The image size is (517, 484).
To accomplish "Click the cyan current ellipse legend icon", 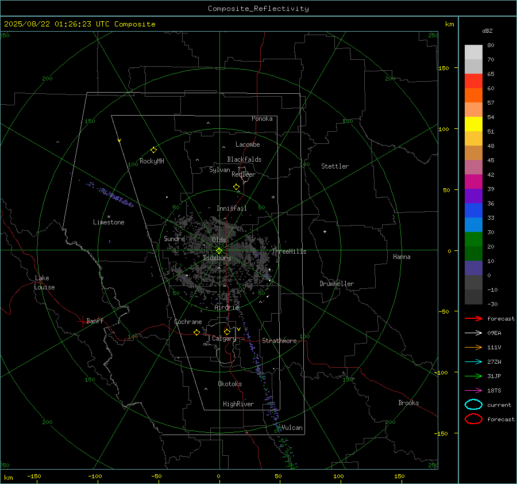I will tap(473, 405).
